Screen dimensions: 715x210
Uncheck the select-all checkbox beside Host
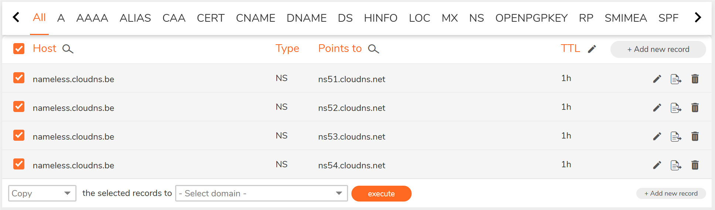tap(19, 49)
